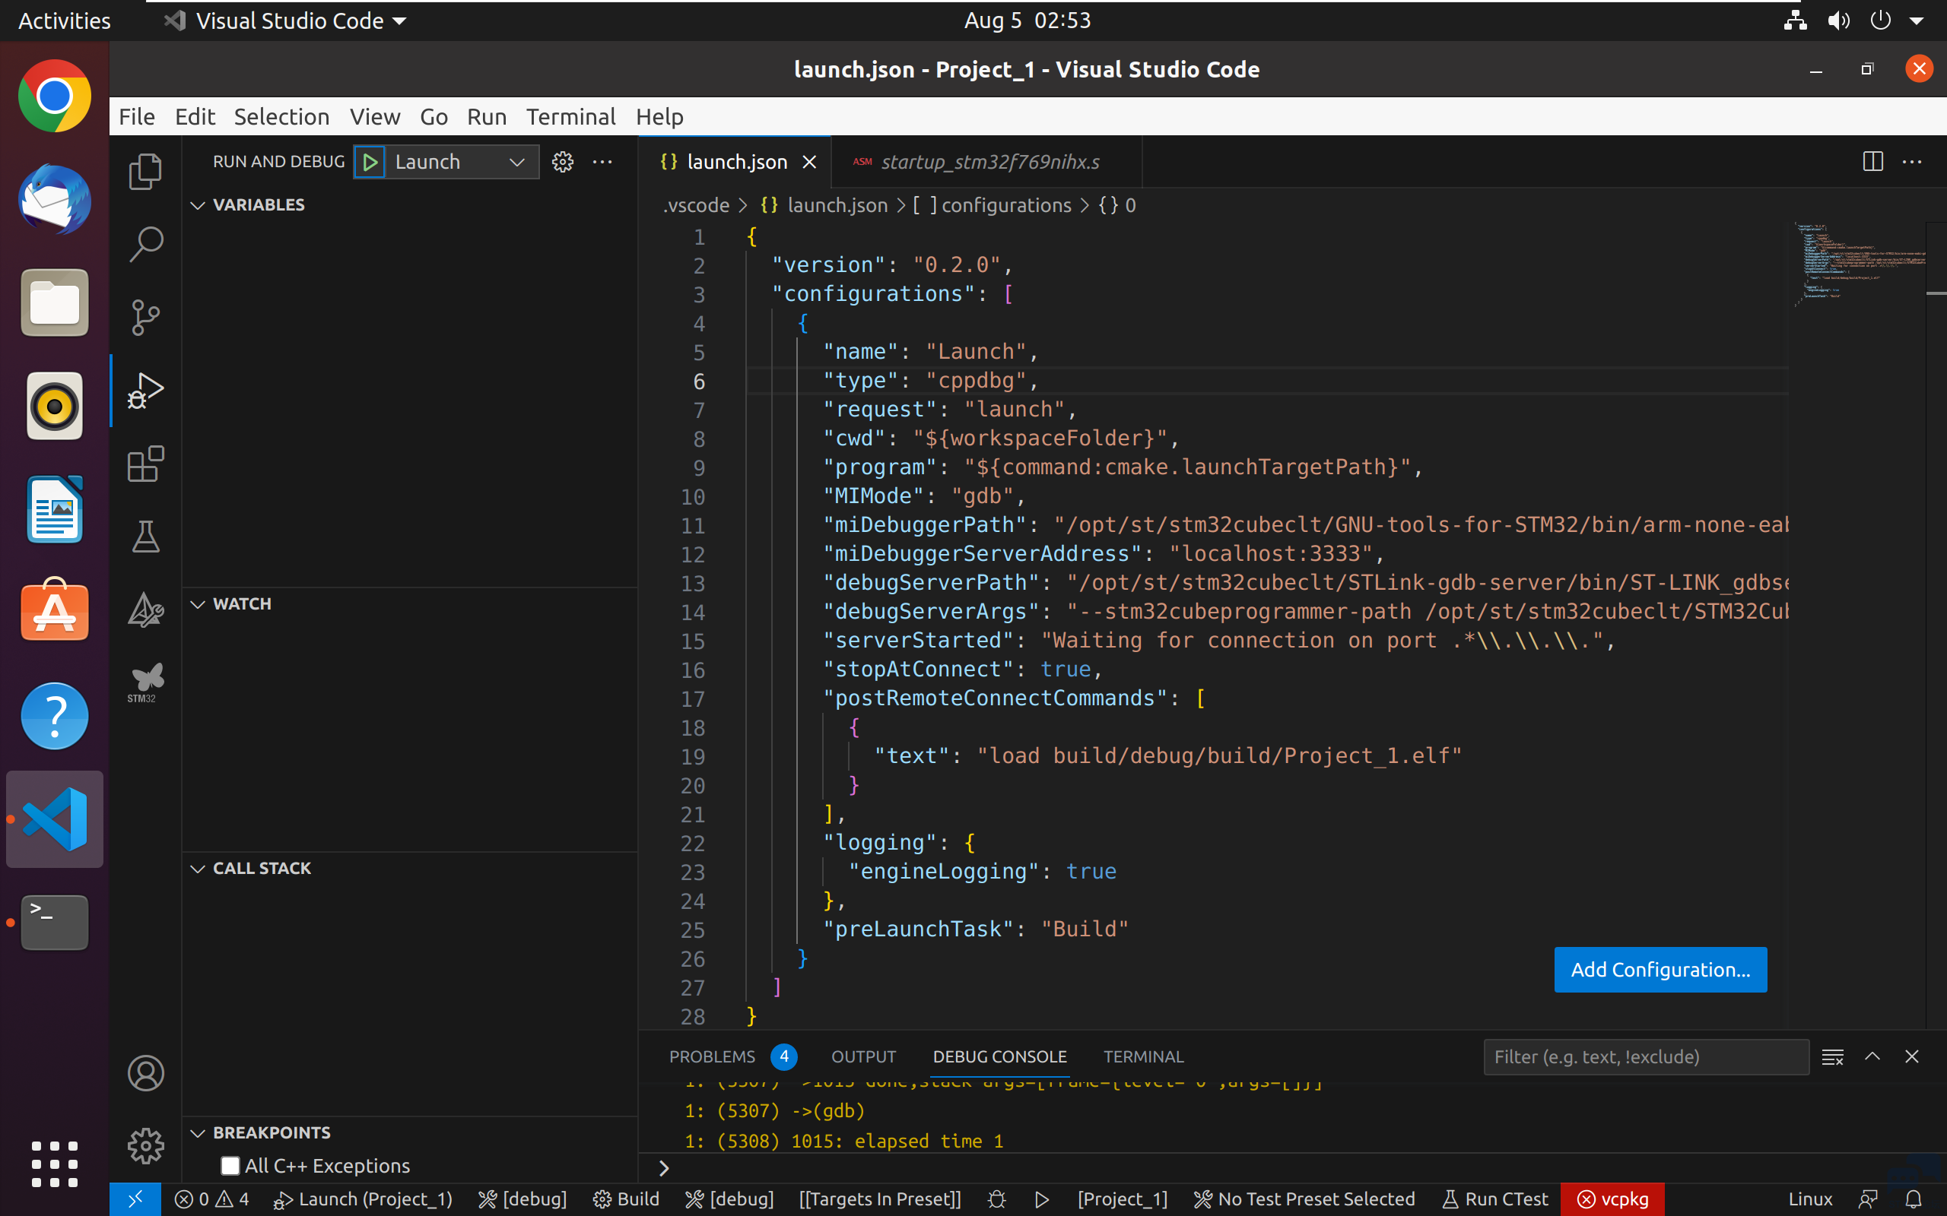The width and height of the screenshot is (1947, 1216).
Task: Open Files manager from the dock
Action: [x=55, y=303]
